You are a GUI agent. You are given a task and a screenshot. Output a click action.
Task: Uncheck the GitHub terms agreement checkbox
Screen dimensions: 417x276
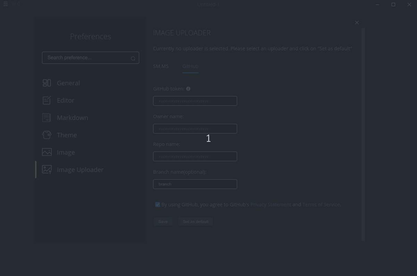tap(158, 205)
